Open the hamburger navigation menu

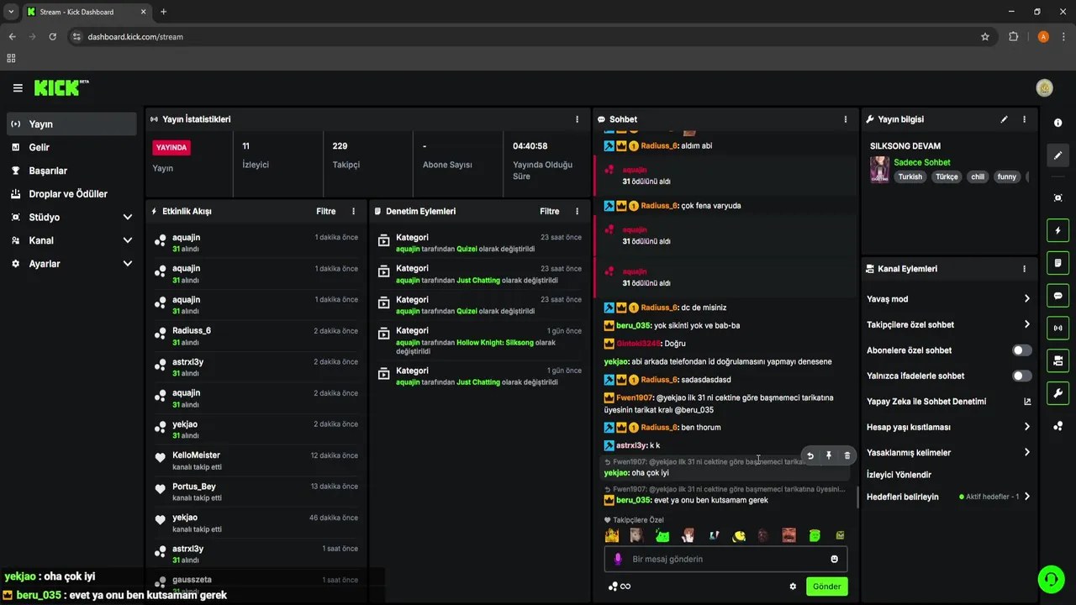[x=18, y=88]
